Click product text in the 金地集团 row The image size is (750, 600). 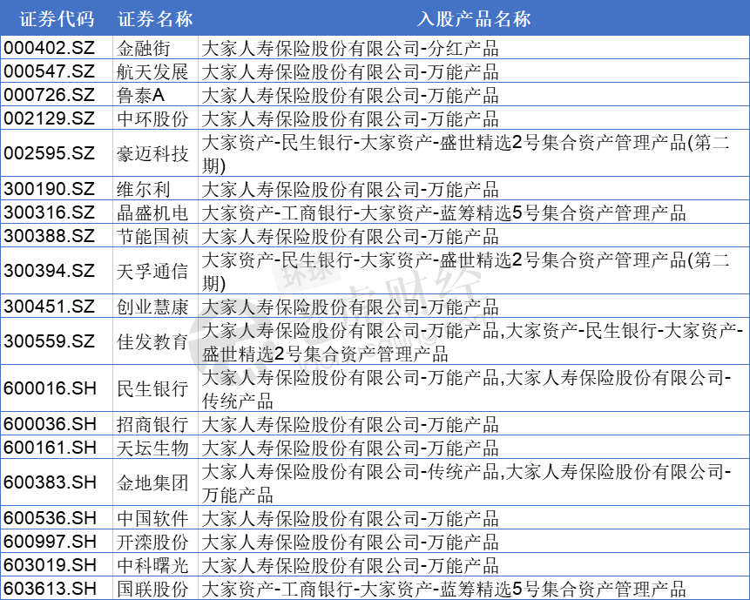(466, 482)
